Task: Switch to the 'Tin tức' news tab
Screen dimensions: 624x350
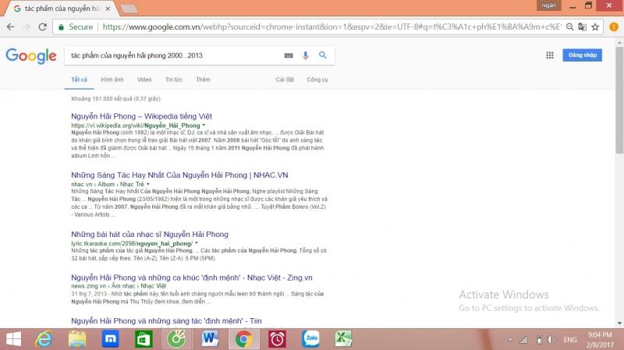Action: coord(173,80)
